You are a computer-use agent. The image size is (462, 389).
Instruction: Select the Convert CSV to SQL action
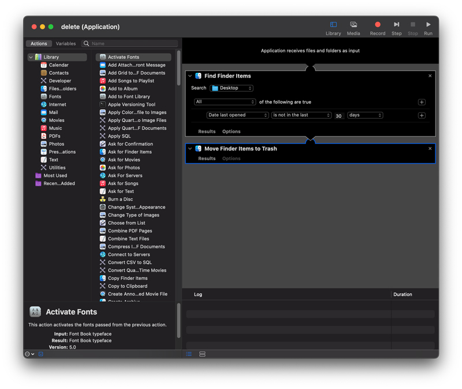129,262
